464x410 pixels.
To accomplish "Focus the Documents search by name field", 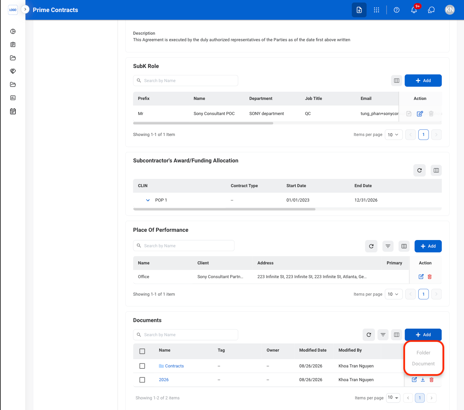I will (x=186, y=335).
